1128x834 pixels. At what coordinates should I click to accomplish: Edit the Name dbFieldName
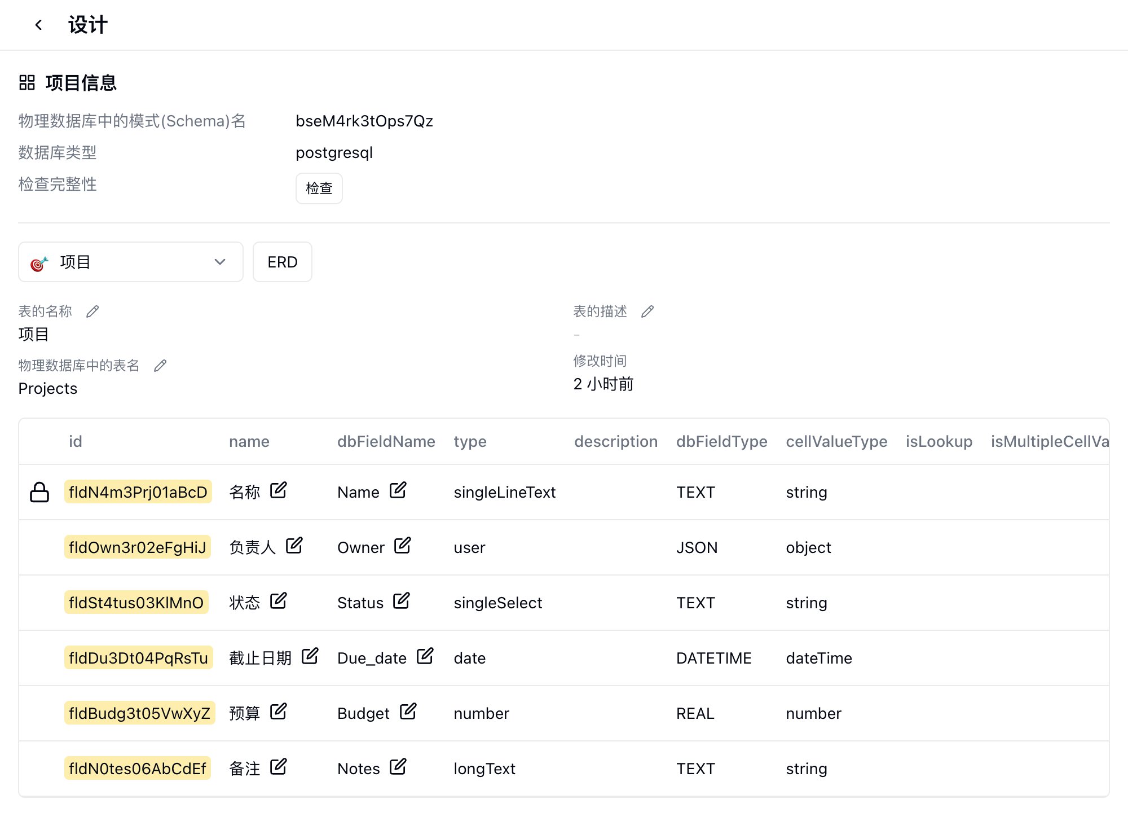tap(398, 490)
